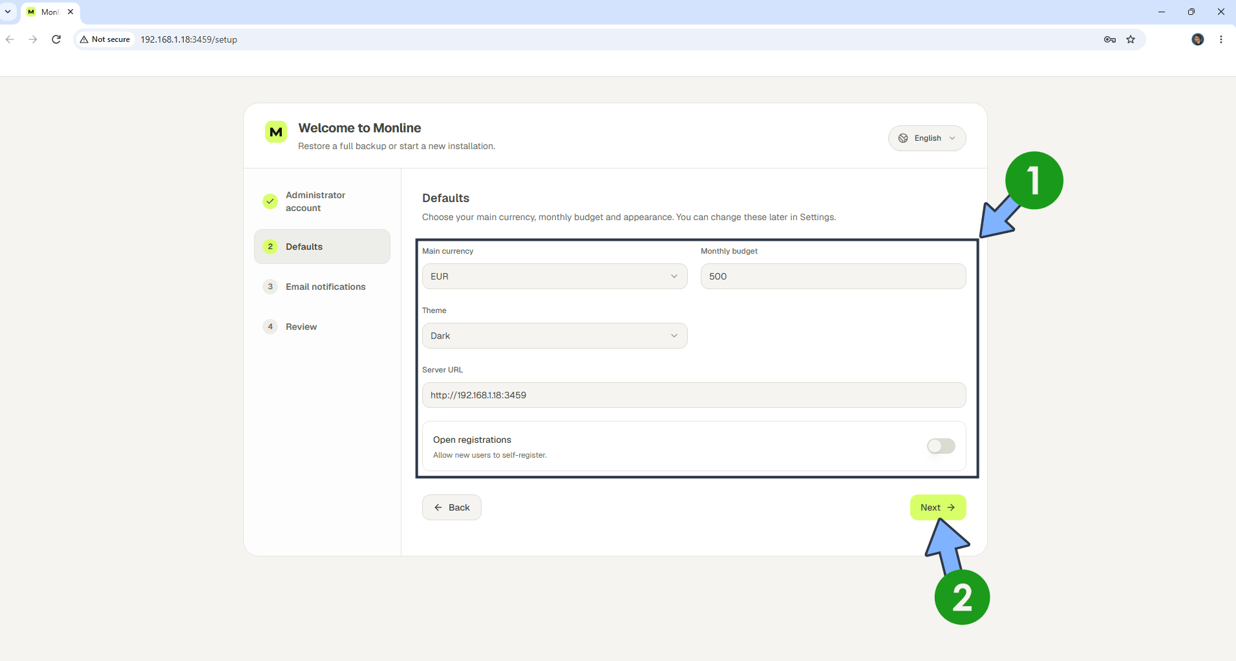
Task: Click the Theme label
Action: point(434,310)
